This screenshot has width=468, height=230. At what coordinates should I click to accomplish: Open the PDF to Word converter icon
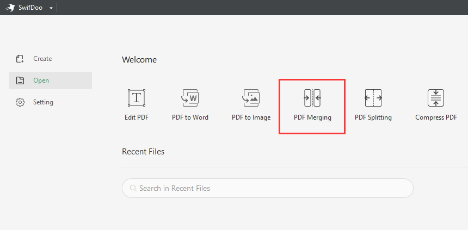point(190,97)
